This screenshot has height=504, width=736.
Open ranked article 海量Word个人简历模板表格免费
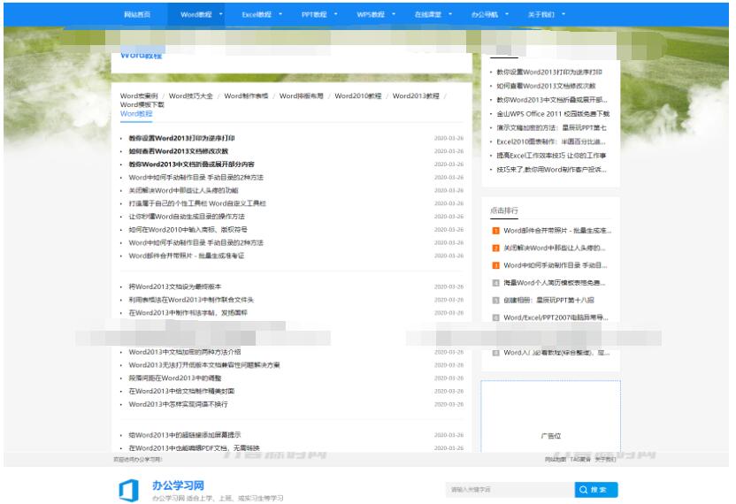555,283
